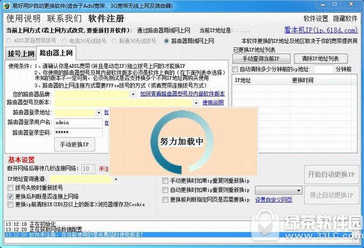Click 停止自动更换IP button
Image resolution: width=364 pixels, height=248 pixels.
331,195
